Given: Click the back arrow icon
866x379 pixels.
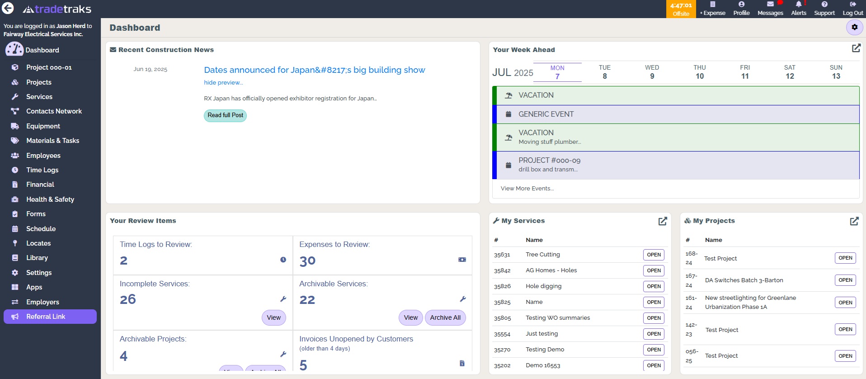Looking at the screenshot, I should click(8, 8).
